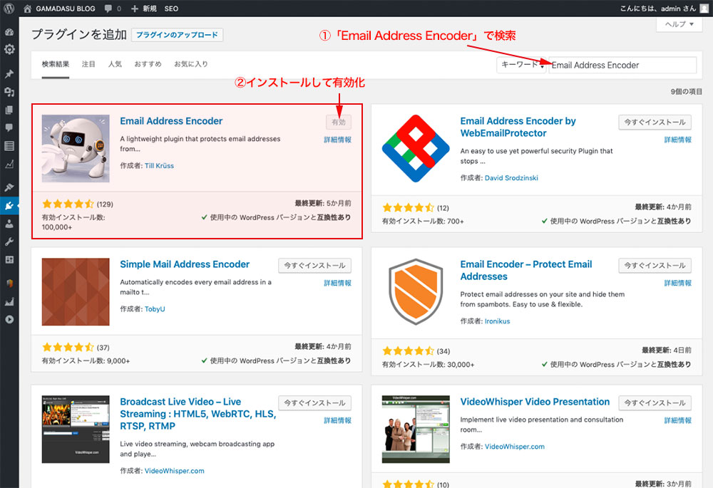
Task: Open Simple Mail Address Encoder title link
Action: [x=185, y=264]
